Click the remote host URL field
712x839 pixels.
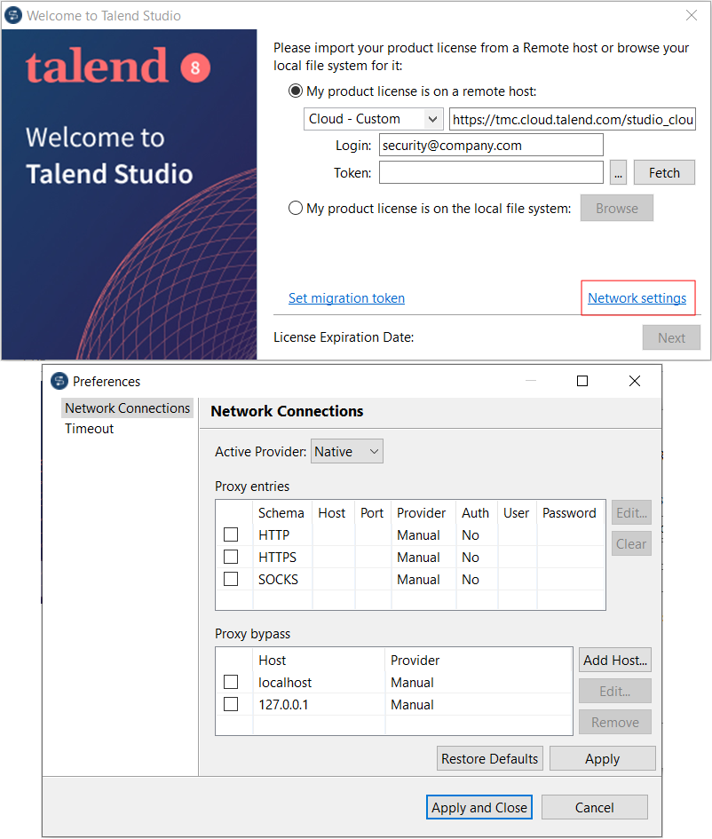573,119
